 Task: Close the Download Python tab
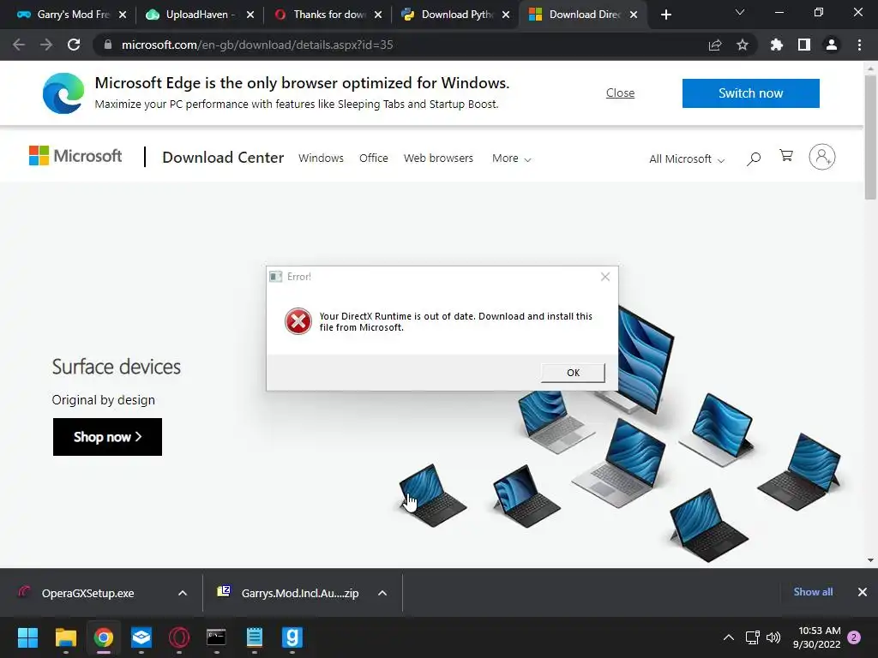point(506,15)
